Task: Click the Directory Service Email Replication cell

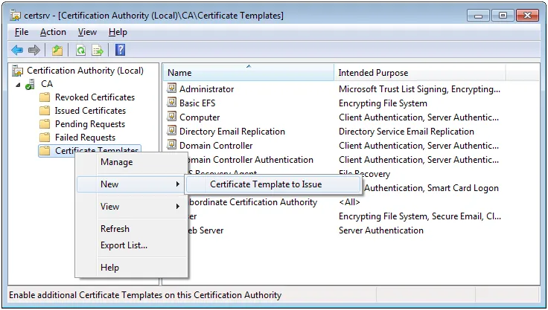Action: click(406, 132)
